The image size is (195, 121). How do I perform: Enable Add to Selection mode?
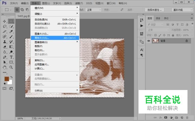22,10
